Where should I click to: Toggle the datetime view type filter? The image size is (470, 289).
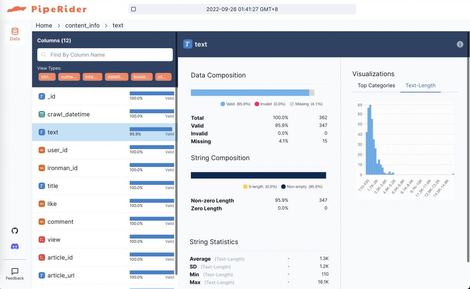[117, 77]
